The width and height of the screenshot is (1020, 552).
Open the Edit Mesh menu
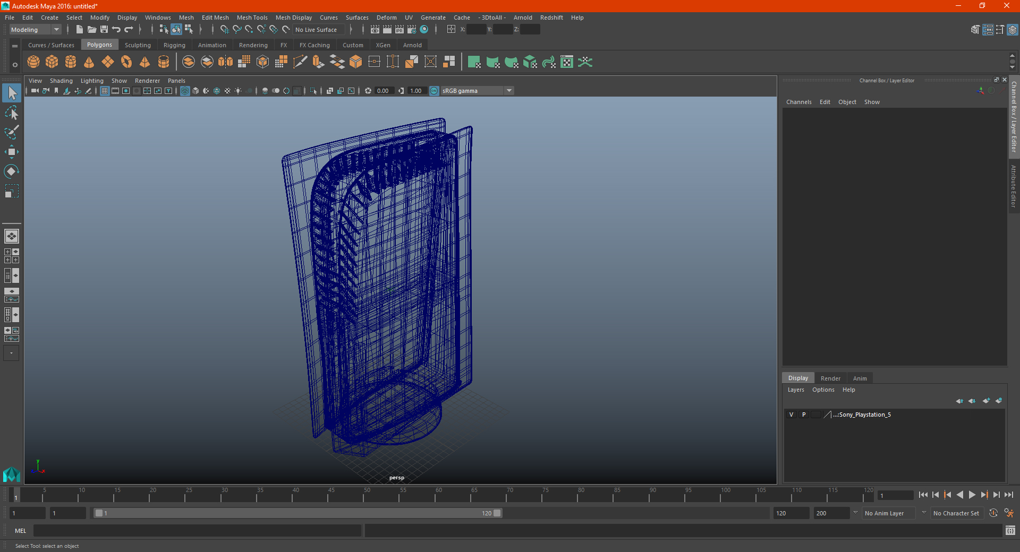pyautogui.click(x=215, y=18)
